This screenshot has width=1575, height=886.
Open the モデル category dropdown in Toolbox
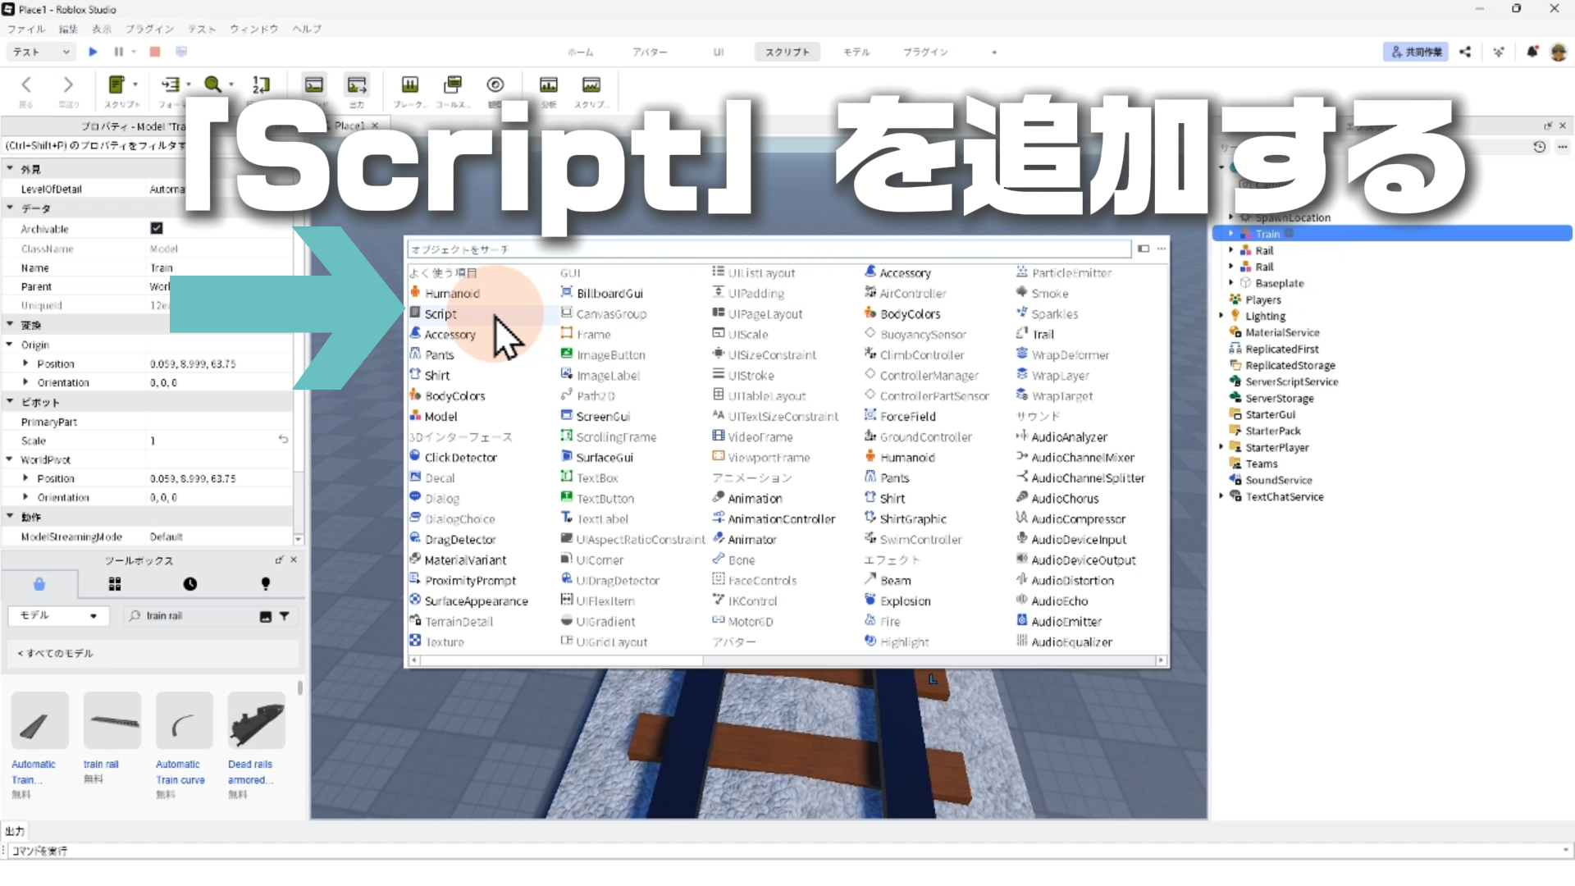pyautogui.click(x=58, y=615)
